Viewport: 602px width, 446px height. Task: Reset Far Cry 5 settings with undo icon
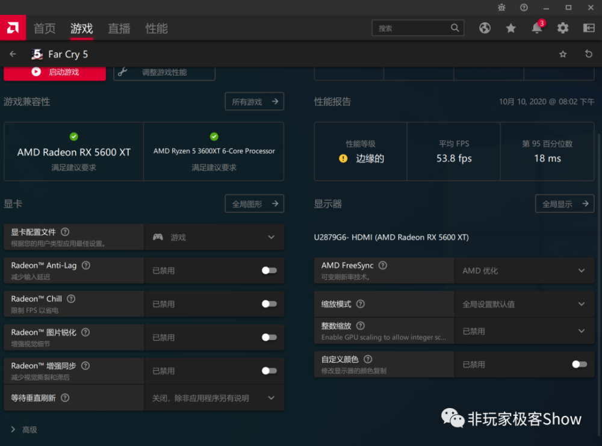coord(589,54)
